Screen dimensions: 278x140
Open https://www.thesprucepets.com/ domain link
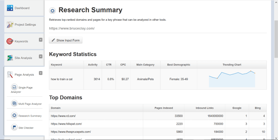(x=71, y=132)
